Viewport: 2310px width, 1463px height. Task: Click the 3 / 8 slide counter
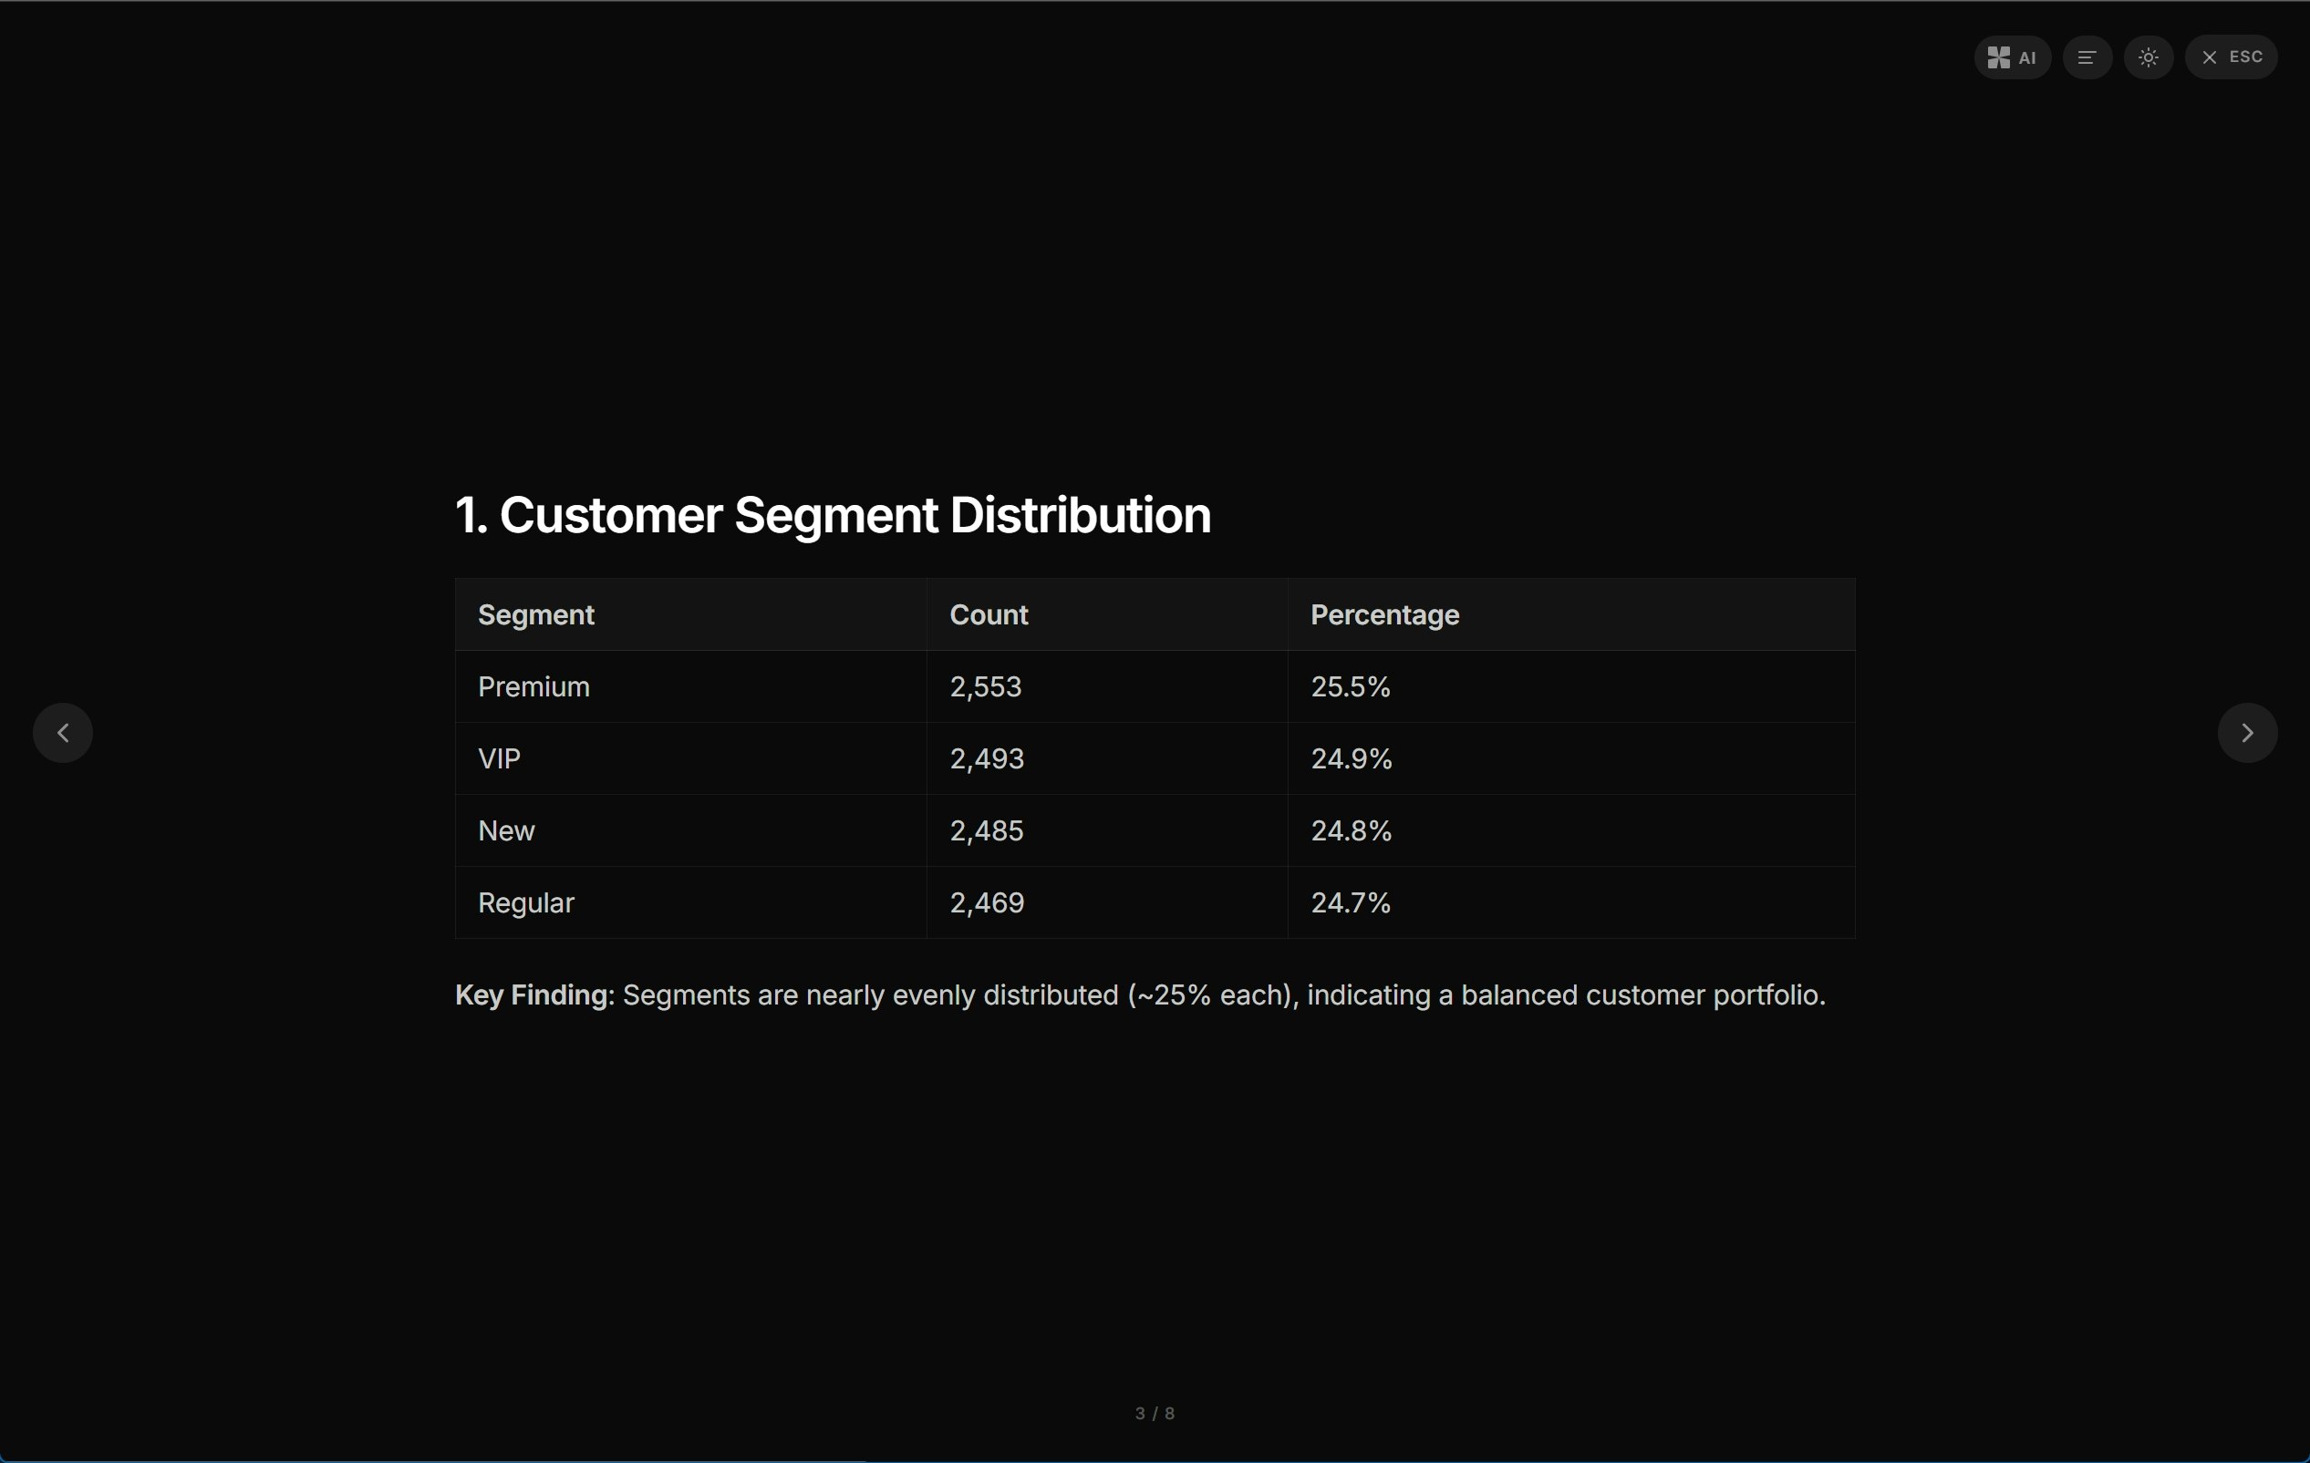1155,1413
